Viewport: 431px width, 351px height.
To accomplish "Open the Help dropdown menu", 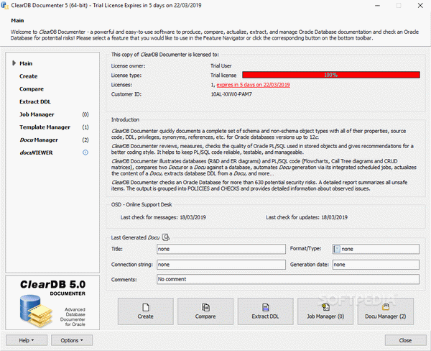I will pyautogui.click(x=27, y=340).
